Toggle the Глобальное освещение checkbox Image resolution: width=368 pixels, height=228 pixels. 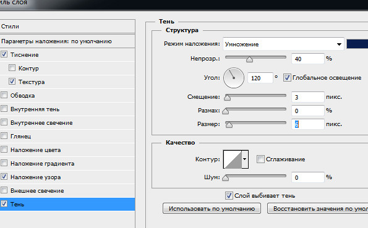click(287, 78)
